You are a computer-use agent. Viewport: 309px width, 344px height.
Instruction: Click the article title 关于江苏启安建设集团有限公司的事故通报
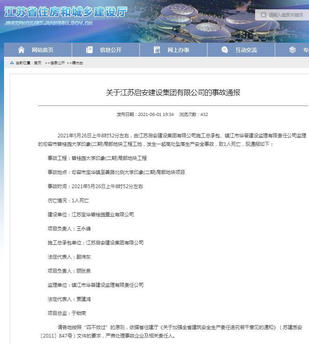[173, 93]
